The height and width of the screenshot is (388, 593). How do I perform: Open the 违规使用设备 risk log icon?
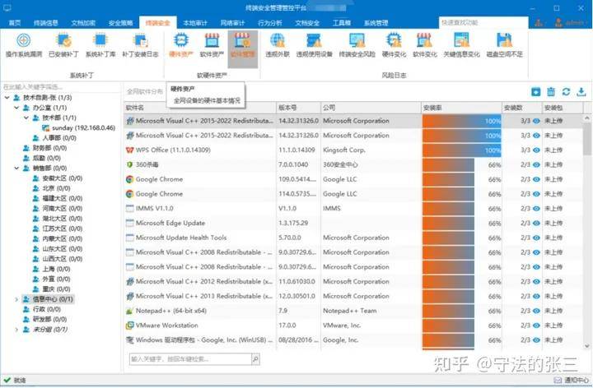pos(314,45)
